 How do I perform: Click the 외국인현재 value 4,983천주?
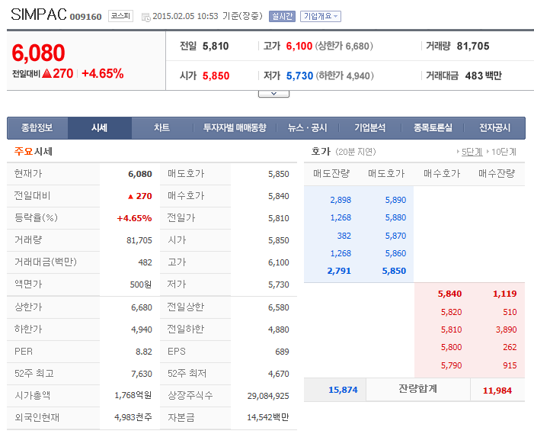[133, 417]
